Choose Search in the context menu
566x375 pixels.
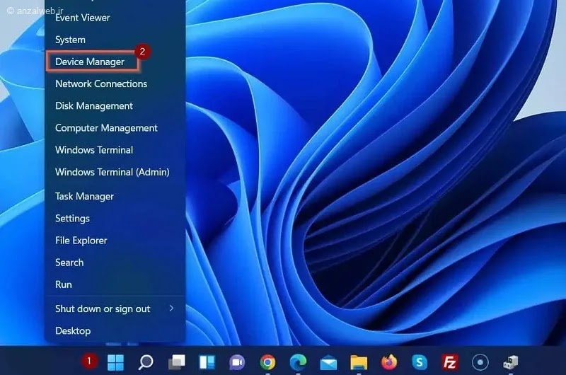(69, 262)
